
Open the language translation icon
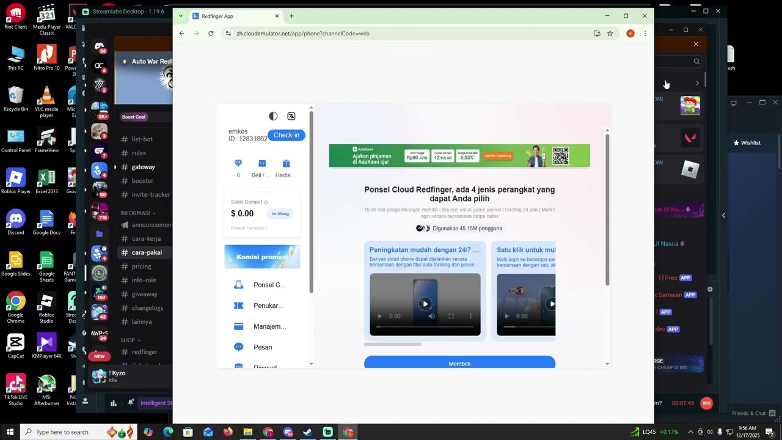(291, 116)
